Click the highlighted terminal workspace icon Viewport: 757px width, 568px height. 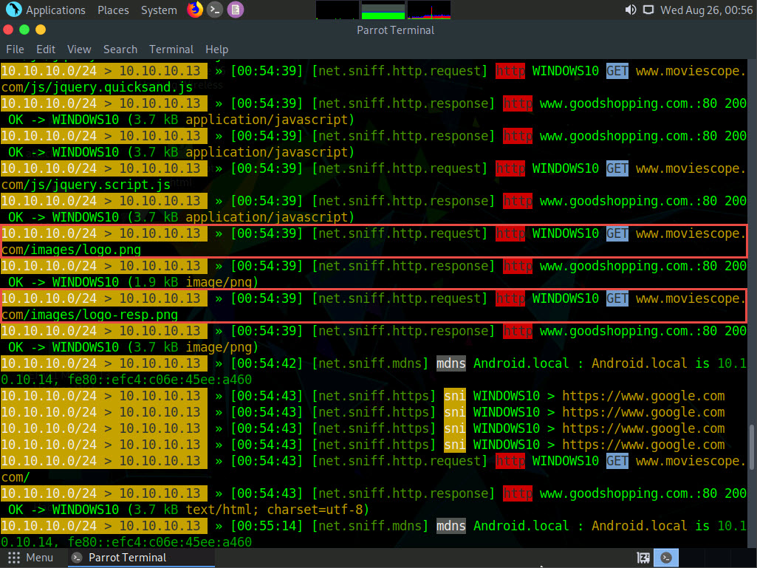tap(666, 558)
